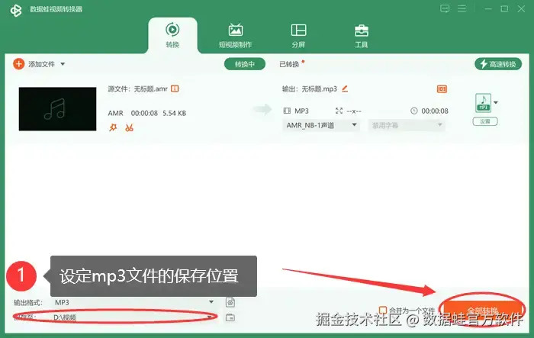Open the output folder icon
The height and width of the screenshot is (338, 534).
pos(230,317)
